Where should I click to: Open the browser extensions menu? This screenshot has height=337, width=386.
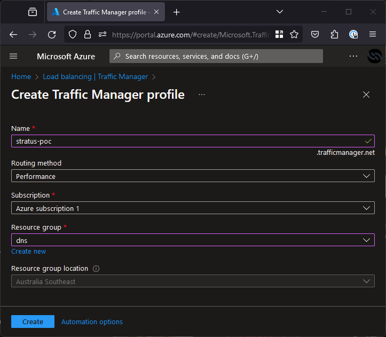tap(334, 35)
